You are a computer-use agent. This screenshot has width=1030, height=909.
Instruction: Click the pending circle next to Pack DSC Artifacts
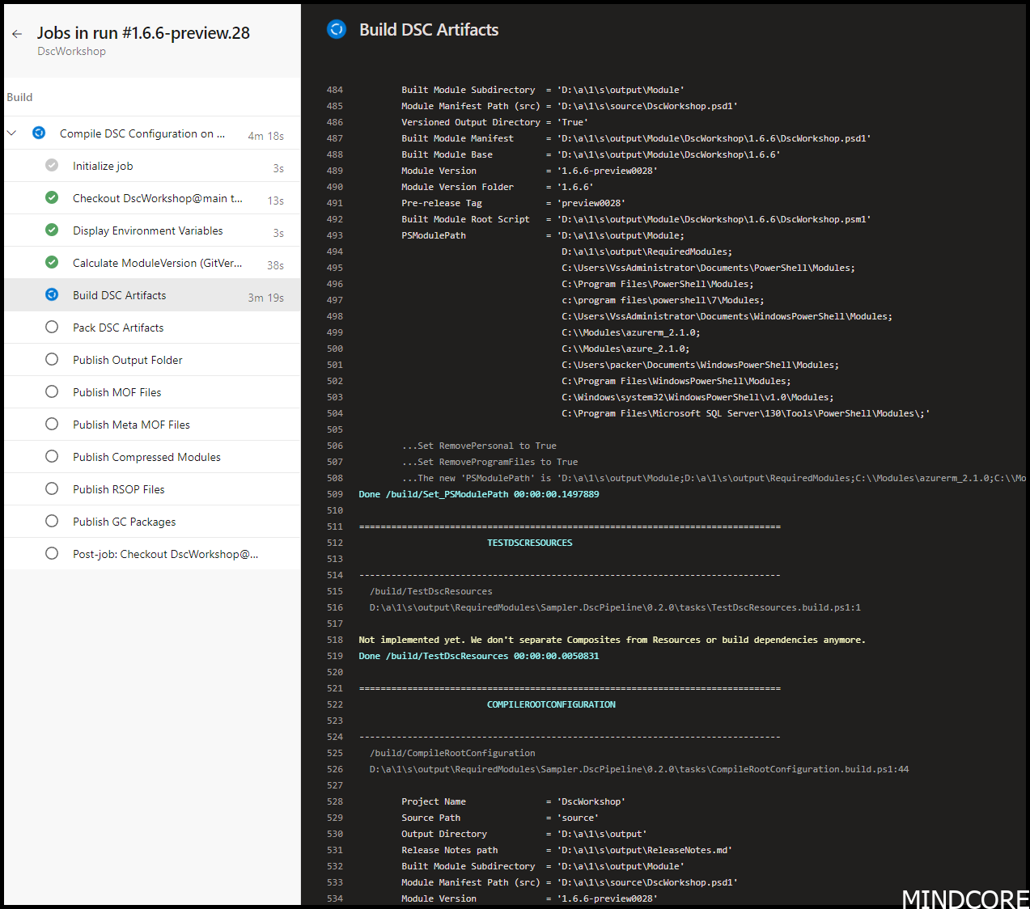pyautogui.click(x=52, y=327)
